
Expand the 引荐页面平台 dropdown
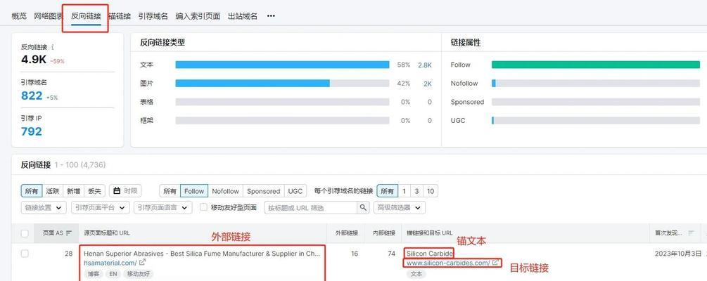[x=100, y=208]
